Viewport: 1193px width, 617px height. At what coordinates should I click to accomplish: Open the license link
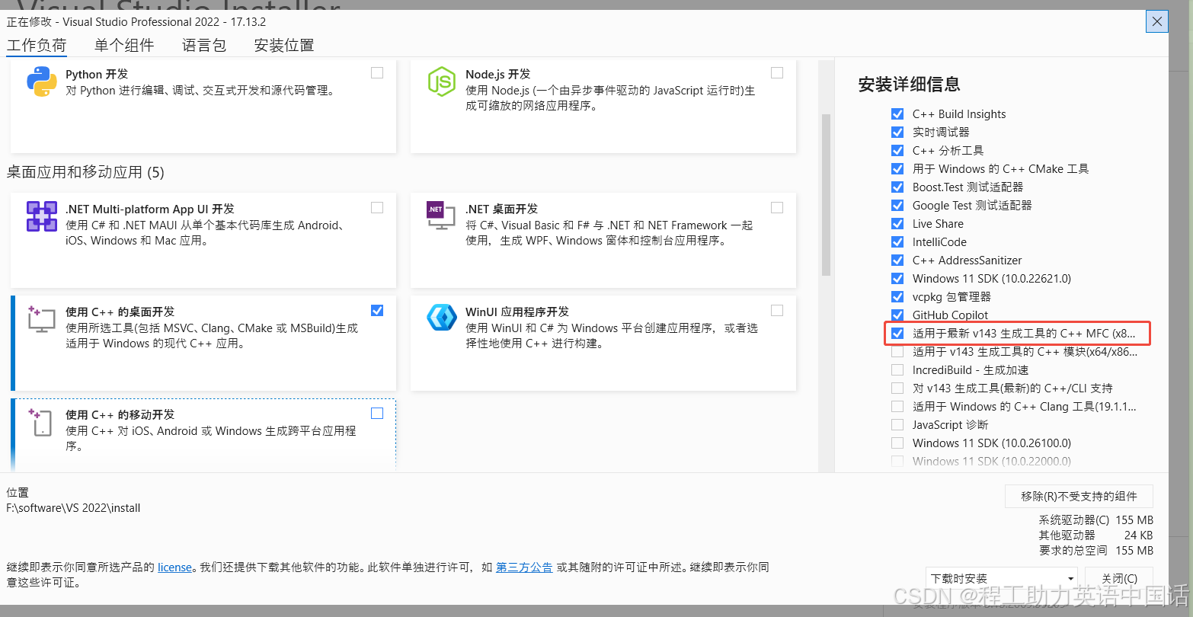point(174,567)
